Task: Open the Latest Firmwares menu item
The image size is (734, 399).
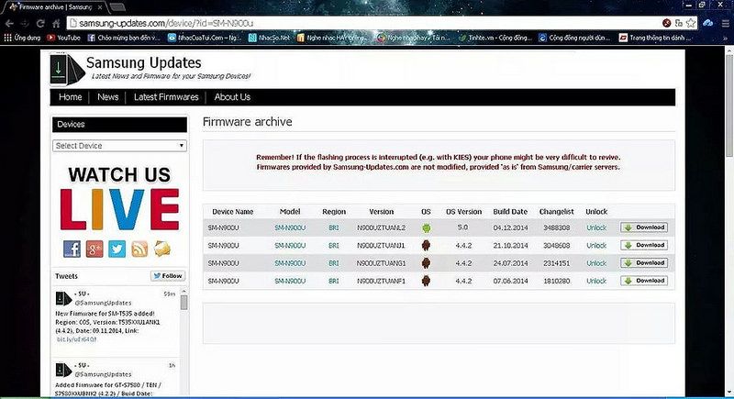Action: point(166,97)
